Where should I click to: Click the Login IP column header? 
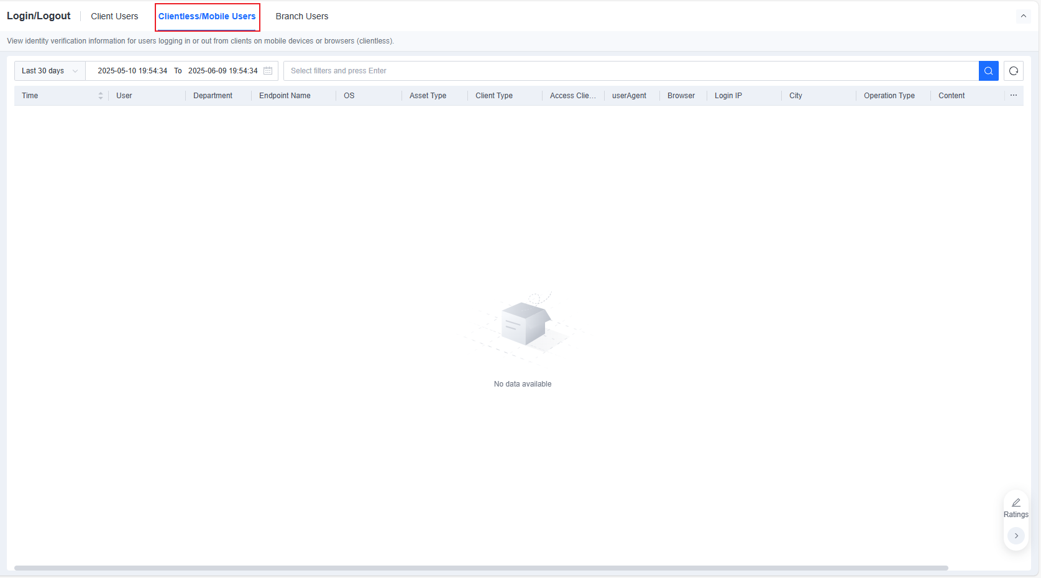click(x=728, y=96)
